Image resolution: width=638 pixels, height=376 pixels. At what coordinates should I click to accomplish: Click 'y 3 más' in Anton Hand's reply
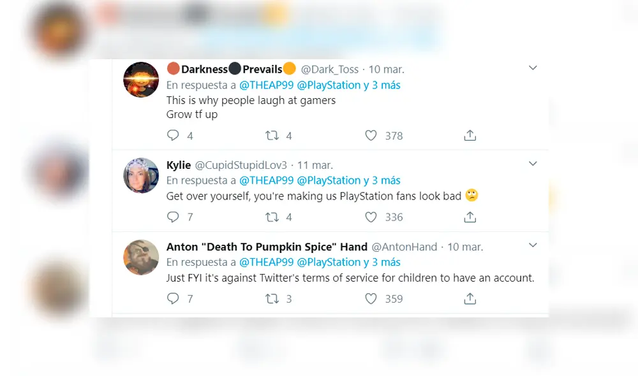tap(382, 262)
